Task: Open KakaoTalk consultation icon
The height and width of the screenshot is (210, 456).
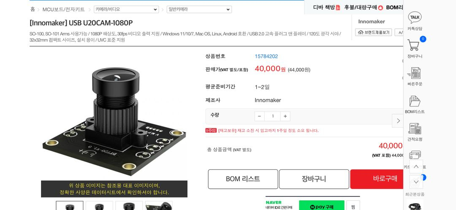Action: pos(415,21)
